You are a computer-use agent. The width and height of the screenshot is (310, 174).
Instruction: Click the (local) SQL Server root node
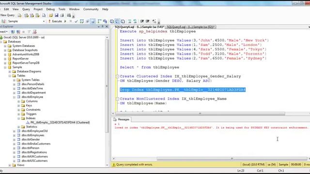click(x=24, y=37)
